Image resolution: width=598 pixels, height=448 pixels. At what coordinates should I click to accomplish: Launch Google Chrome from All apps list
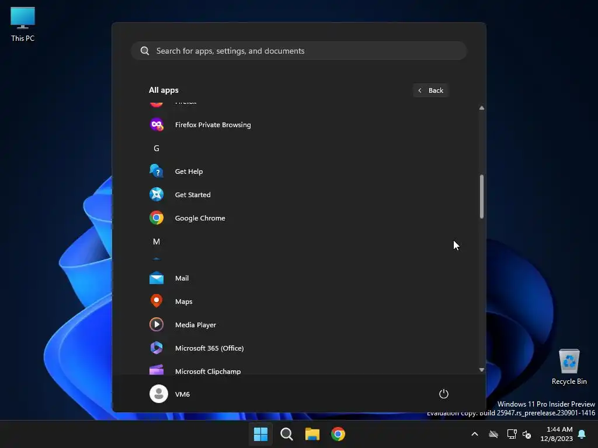pos(157,218)
